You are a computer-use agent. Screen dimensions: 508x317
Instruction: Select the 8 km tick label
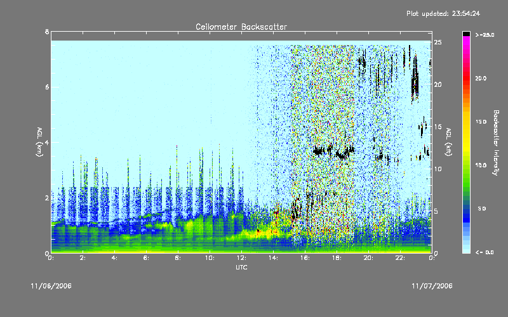pyautogui.click(x=47, y=32)
